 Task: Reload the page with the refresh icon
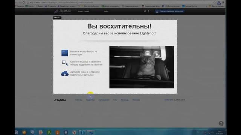tap(23, 3)
